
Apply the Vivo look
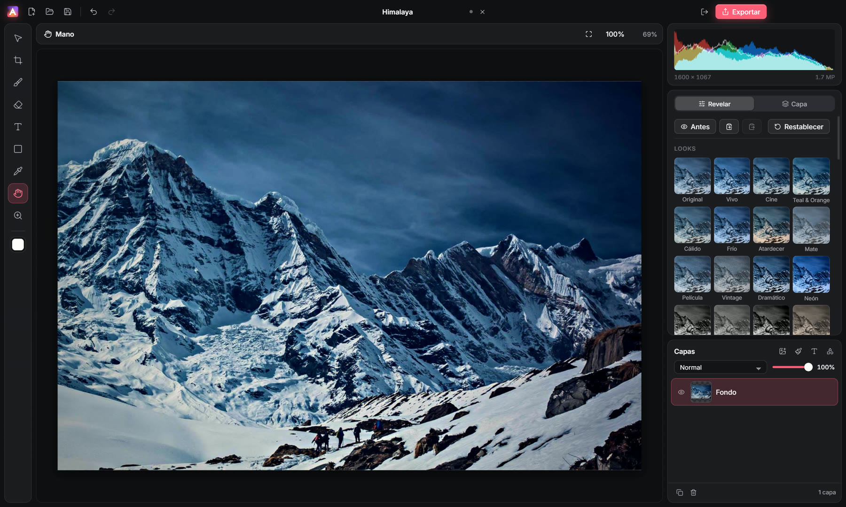click(732, 181)
